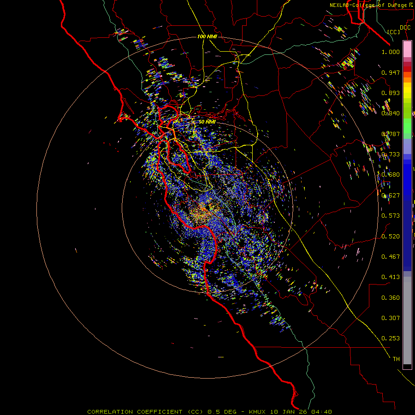The width and height of the screenshot is (415, 415).
Task: Click the KMUX station identifier
Action: [258, 412]
